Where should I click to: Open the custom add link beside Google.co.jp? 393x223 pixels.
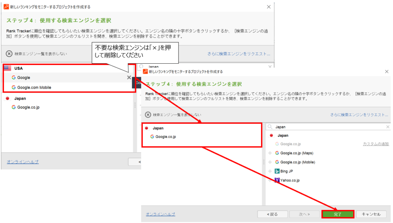[376, 144]
